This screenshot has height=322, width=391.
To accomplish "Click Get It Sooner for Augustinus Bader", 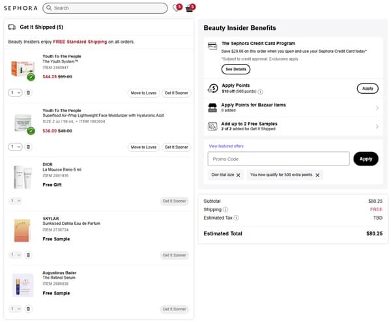I will pyautogui.click(x=174, y=309).
